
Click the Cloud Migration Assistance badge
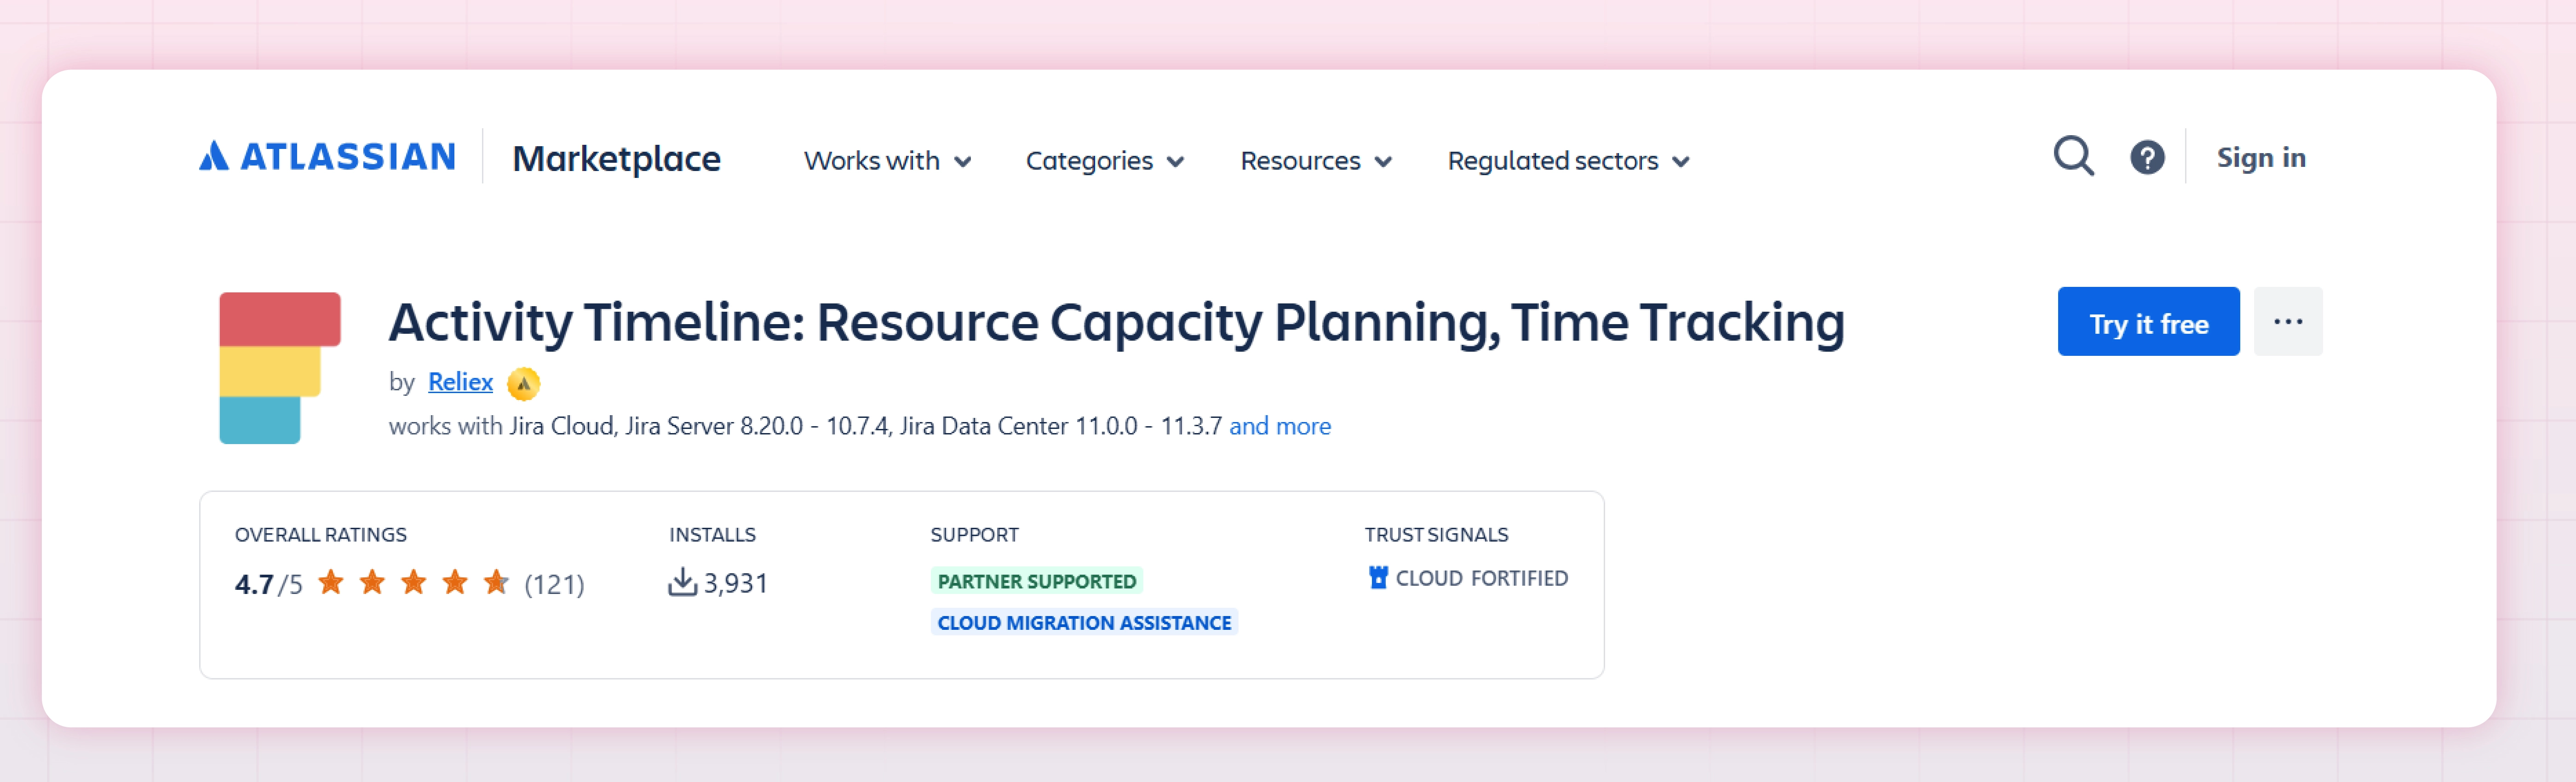[1084, 623]
